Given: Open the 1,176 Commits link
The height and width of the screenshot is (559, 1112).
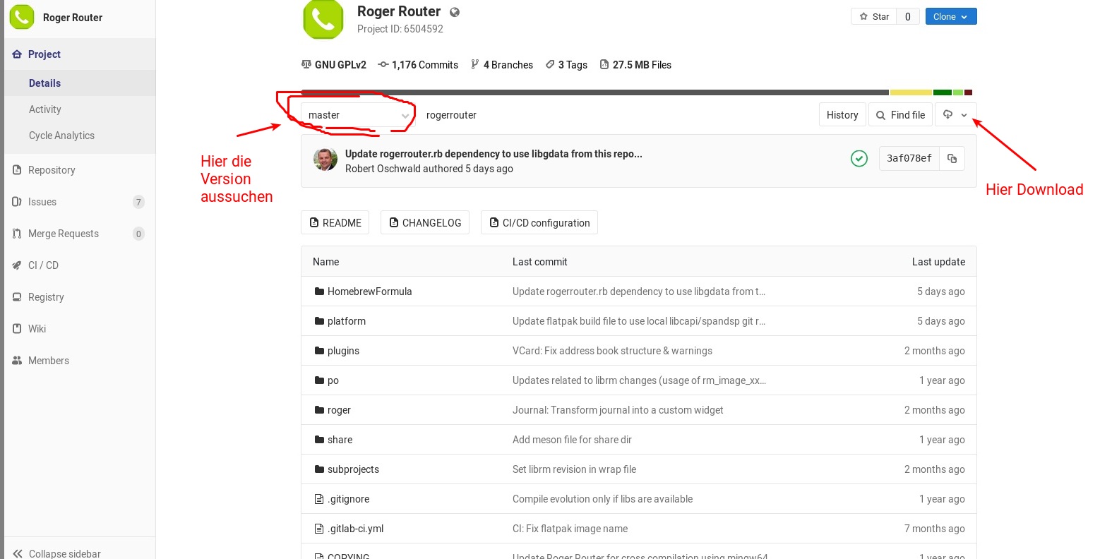Looking at the screenshot, I should pyautogui.click(x=418, y=65).
